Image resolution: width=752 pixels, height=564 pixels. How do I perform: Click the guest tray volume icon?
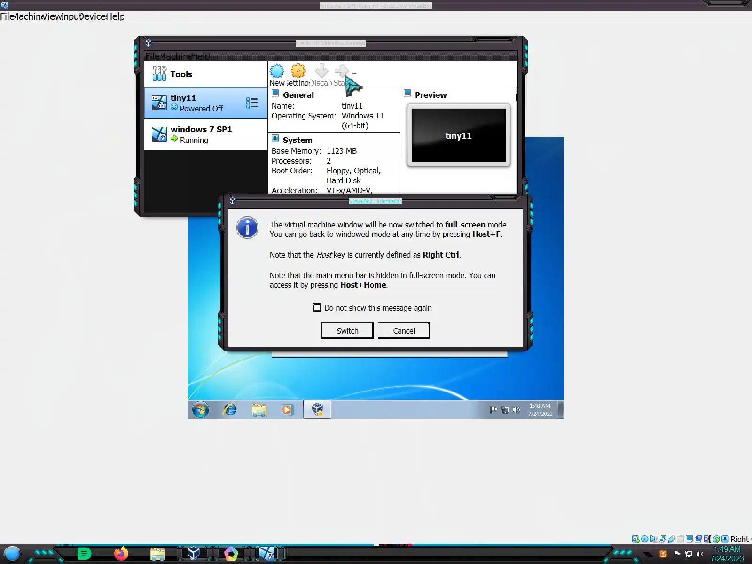[x=517, y=409]
